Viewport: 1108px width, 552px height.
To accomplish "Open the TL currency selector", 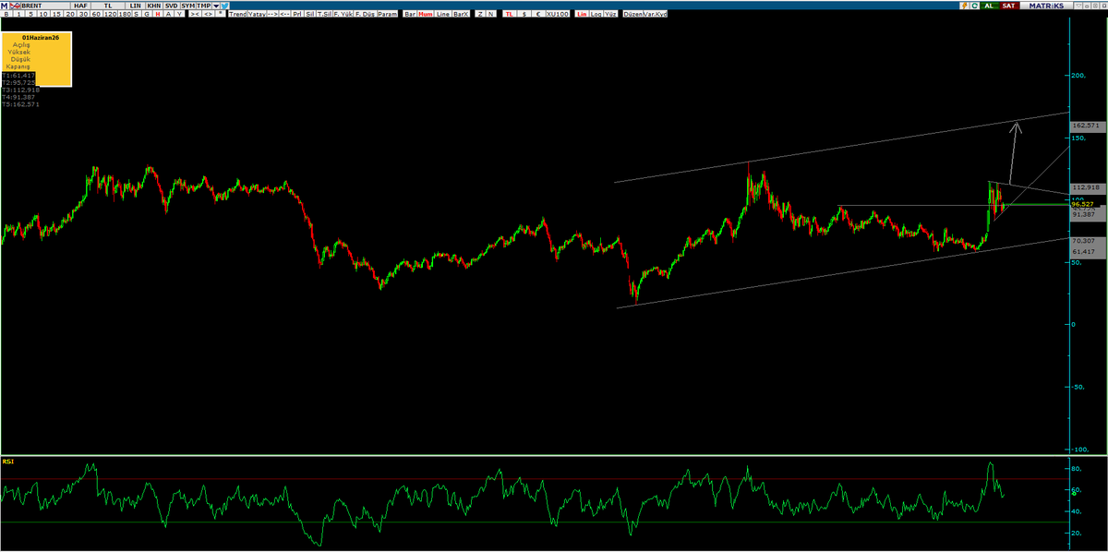I will point(108,6).
